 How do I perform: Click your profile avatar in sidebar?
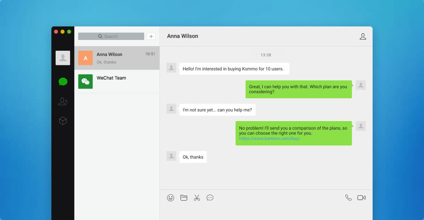63,58
